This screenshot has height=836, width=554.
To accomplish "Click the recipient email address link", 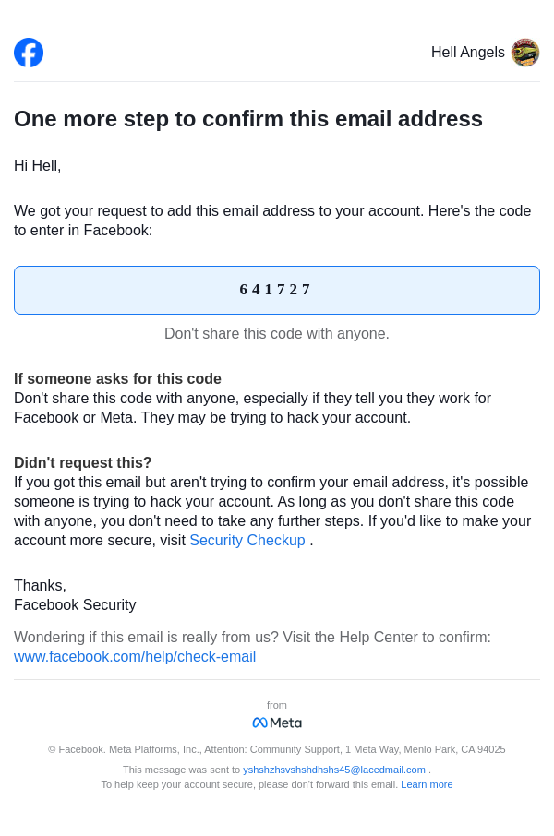I will coord(334,770).
